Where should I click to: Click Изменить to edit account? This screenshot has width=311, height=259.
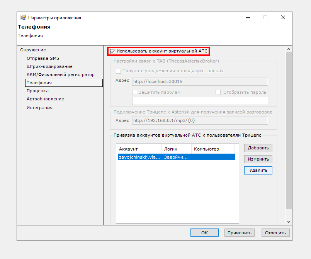point(258,159)
